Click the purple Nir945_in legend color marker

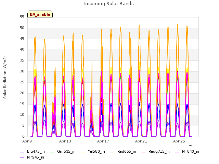pyautogui.click(x=22, y=158)
